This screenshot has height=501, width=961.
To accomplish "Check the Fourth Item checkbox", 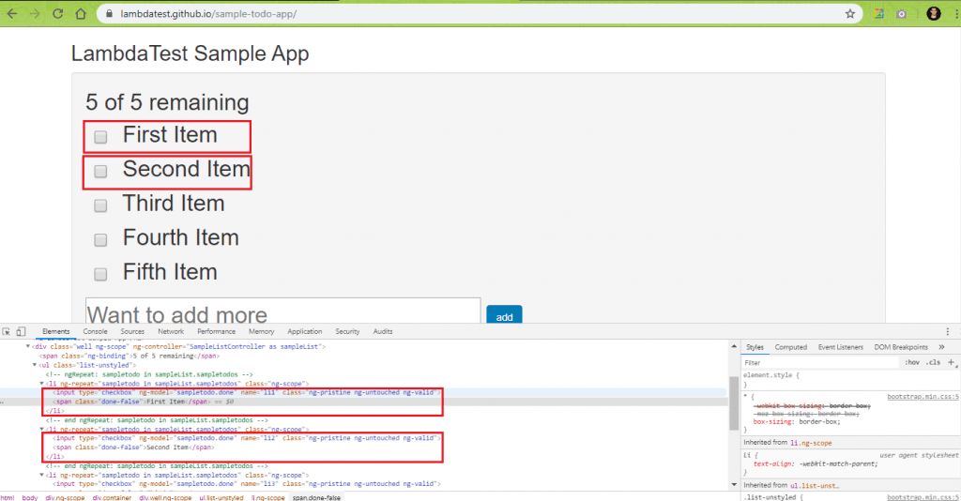I will [100, 239].
